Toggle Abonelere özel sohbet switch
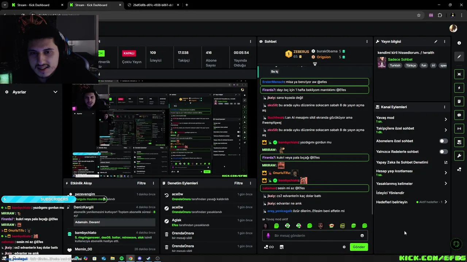467x262 pixels. pos(443,141)
